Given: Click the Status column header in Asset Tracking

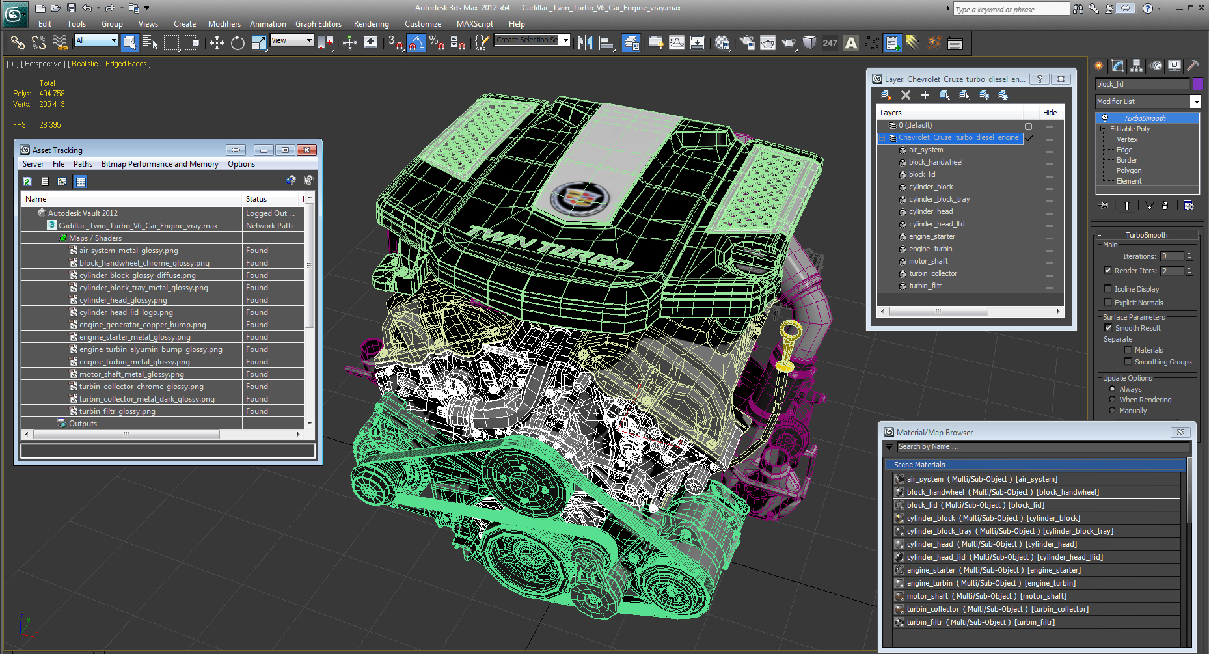Looking at the screenshot, I should coord(271,199).
